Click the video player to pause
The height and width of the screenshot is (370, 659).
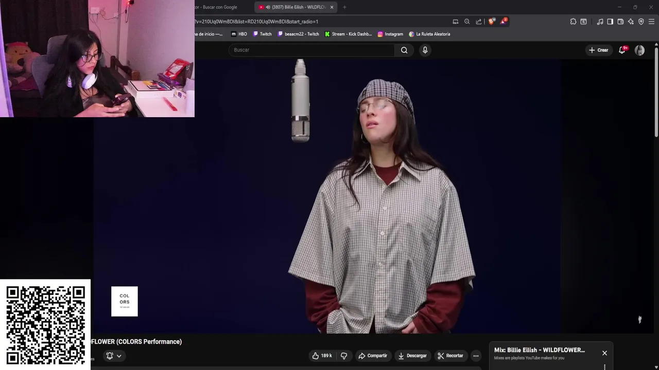[326, 195]
